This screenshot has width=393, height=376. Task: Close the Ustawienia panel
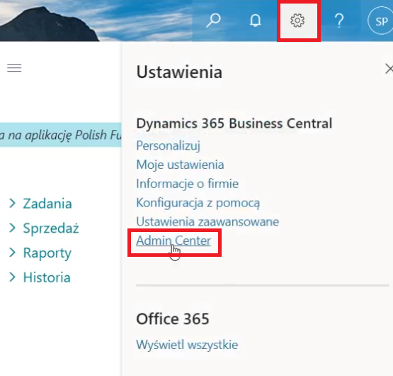tap(389, 69)
